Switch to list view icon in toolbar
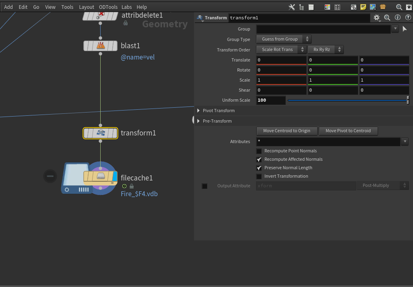This screenshot has height=287, width=413. click(x=311, y=7)
